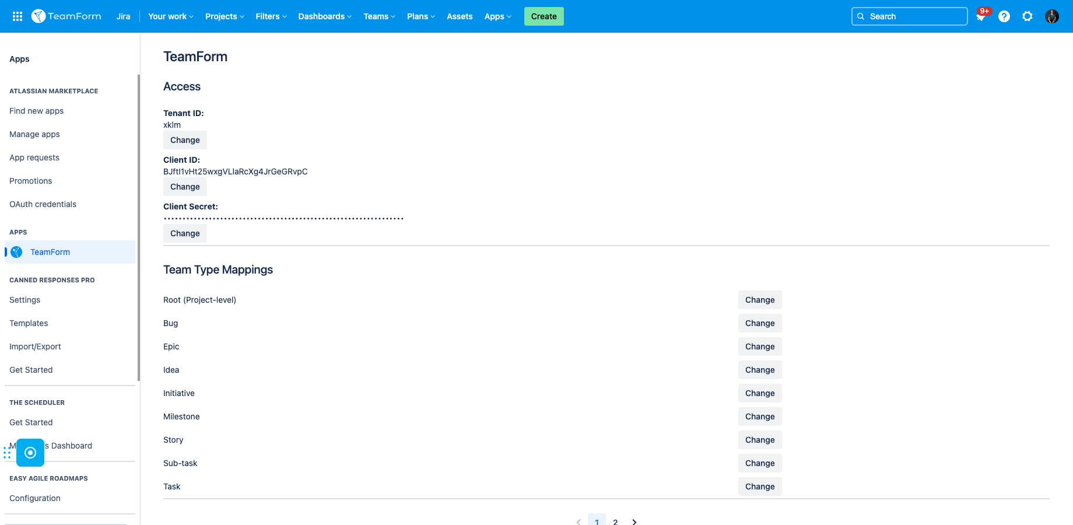Viewport: 1073px width, 525px height.
Task: Change the Epic mapping
Action: click(760, 346)
